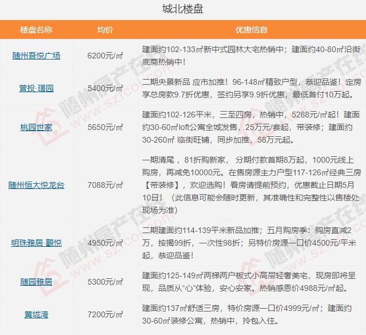Click the 均价 column header
366x335 pixels.
[x=105, y=29]
